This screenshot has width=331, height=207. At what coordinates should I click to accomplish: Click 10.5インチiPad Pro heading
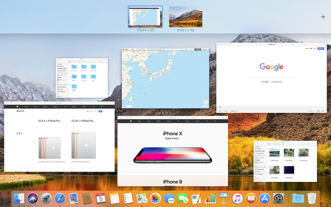click(49, 121)
